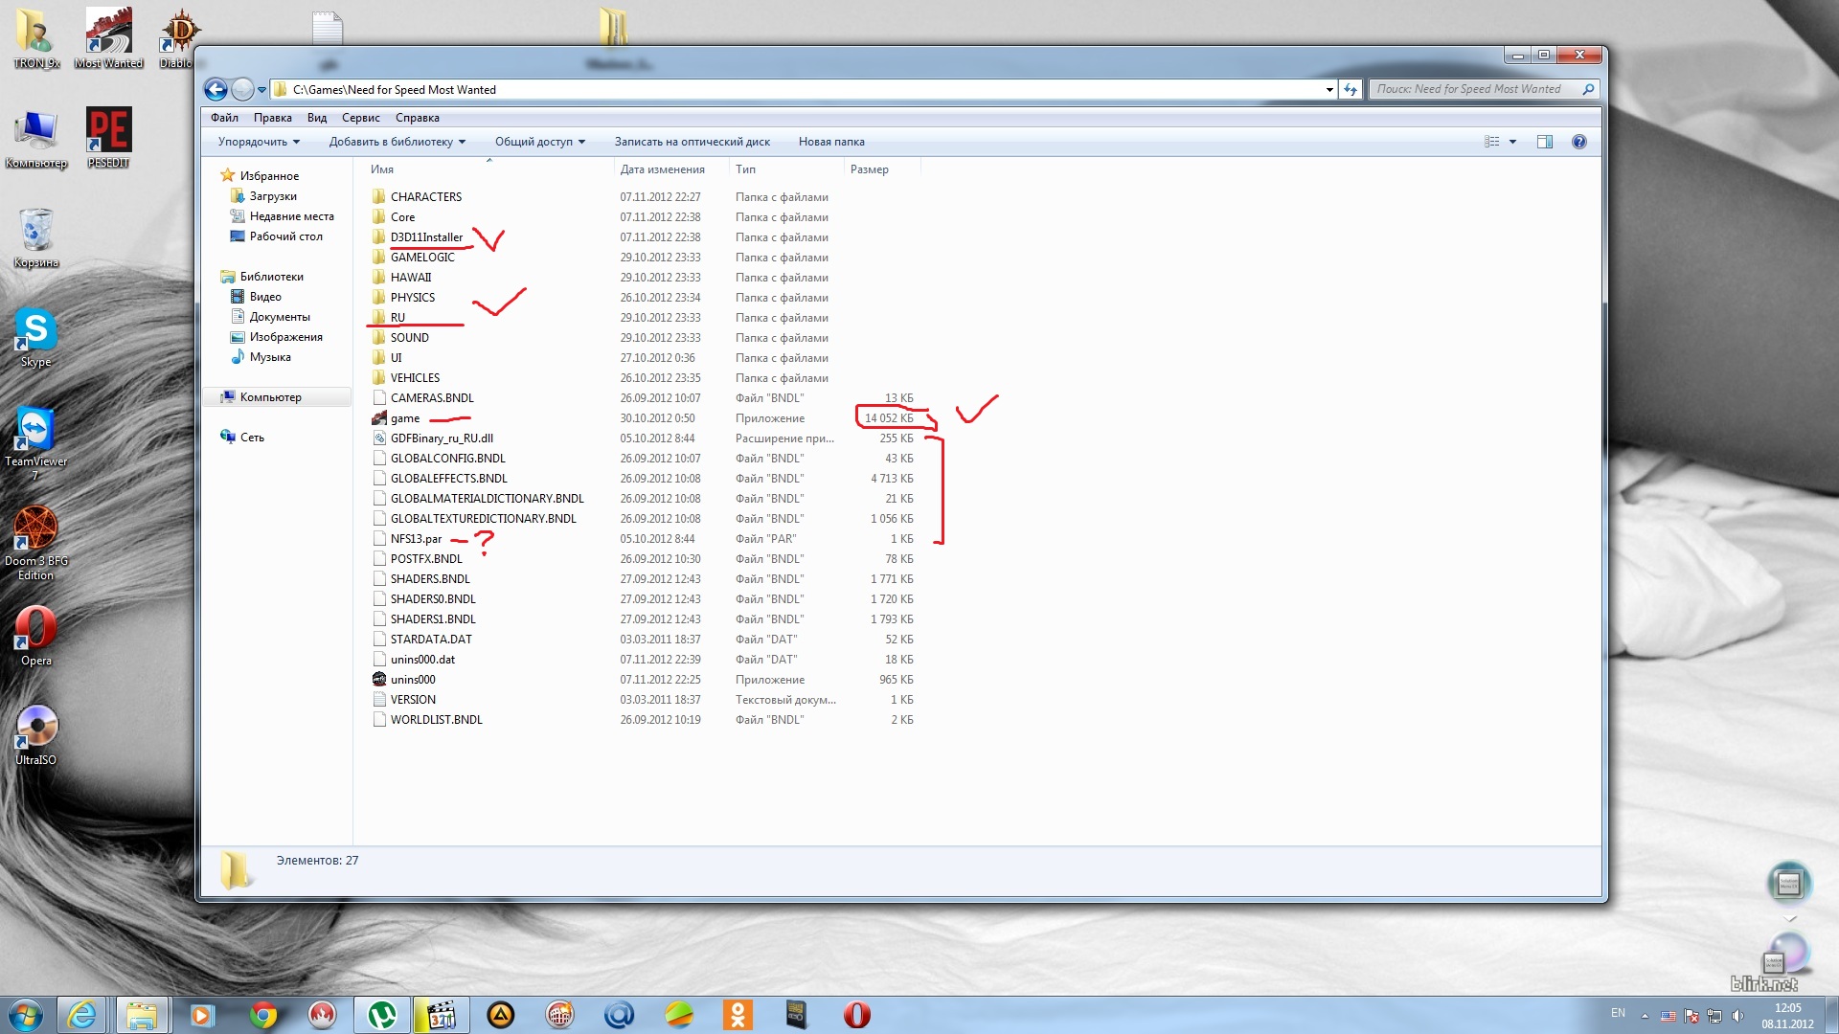Select the unins000 application icon
Screen dimensions: 1839x1034
click(379, 680)
